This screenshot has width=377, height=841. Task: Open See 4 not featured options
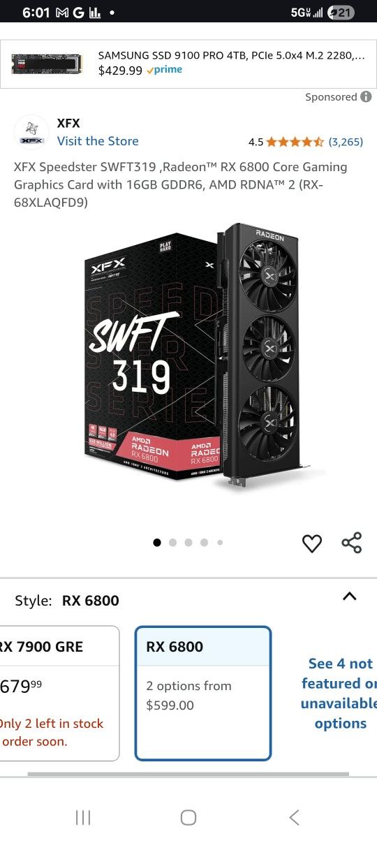339,693
